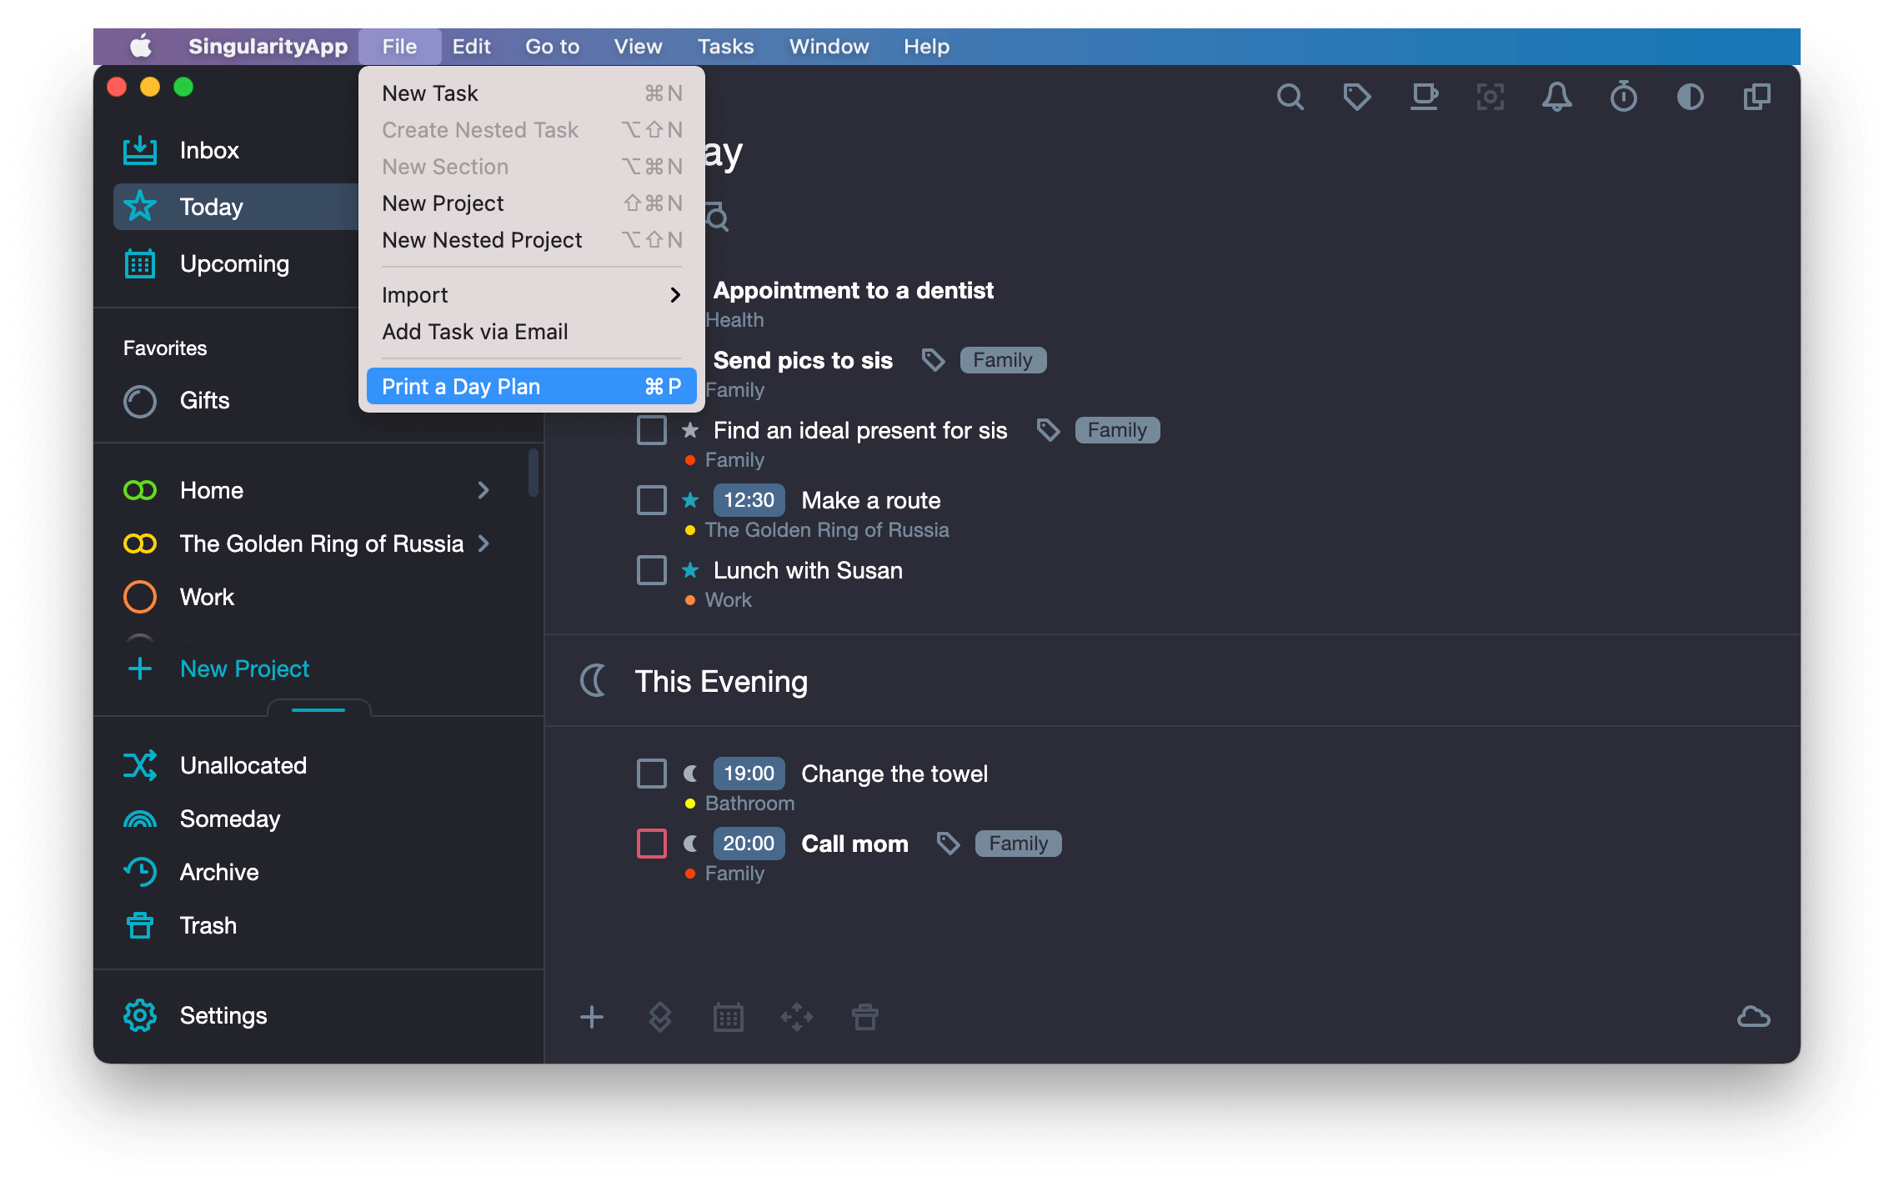The width and height of the screenshot is (1894, 1187).
Task: Select the Focus/Target icon in toolbar
Action: pos(1491,97)
